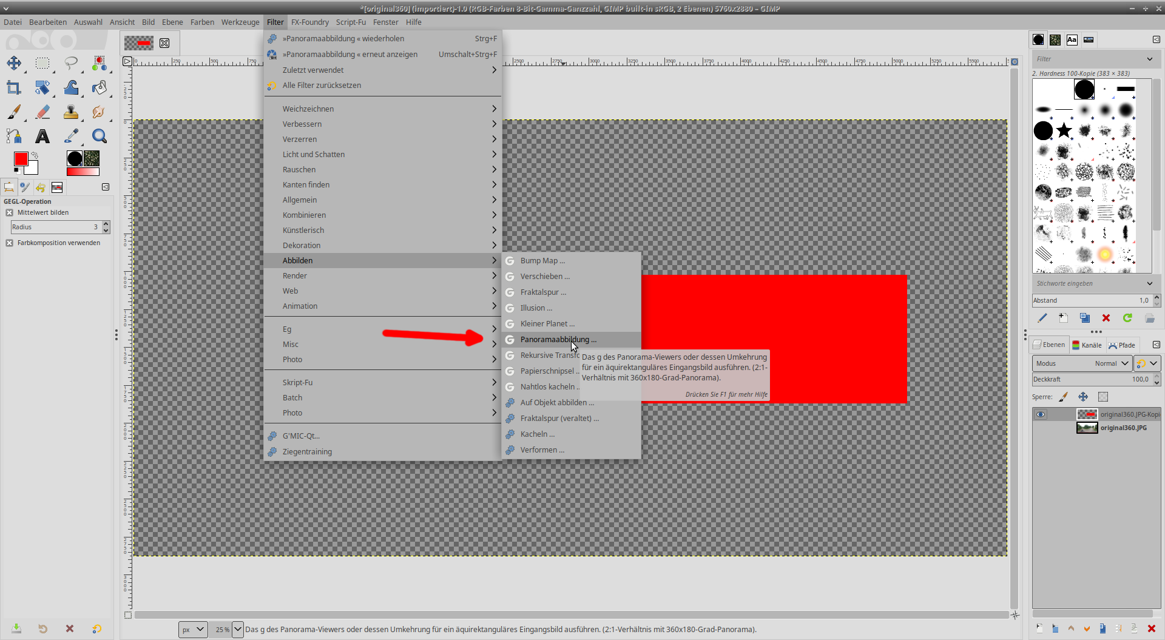Select the Rectangle Select tool
The width and height of the screenshot is (1165, 640).
(x=42, y=63)
